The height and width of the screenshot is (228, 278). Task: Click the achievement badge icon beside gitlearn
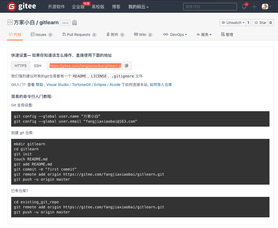coord(74,23)
